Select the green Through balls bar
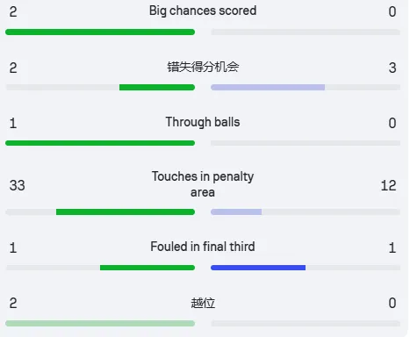Viewport: 410px width, 337px height. coord(100,143)
